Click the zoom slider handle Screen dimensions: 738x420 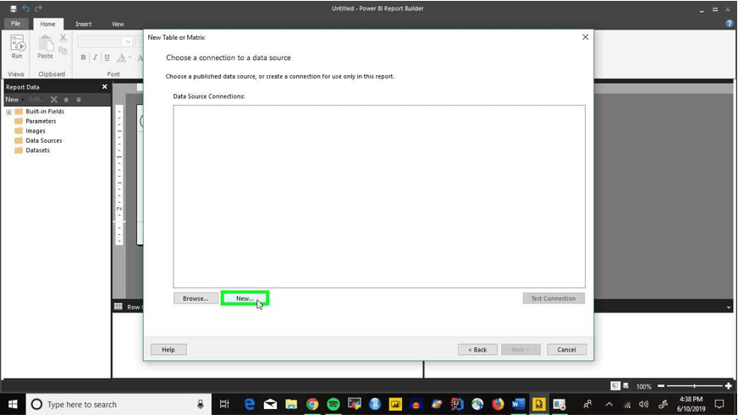694,386
